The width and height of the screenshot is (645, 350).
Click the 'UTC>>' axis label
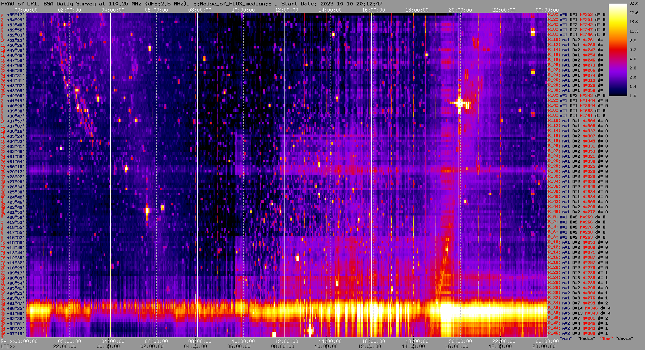pos(7,346)
